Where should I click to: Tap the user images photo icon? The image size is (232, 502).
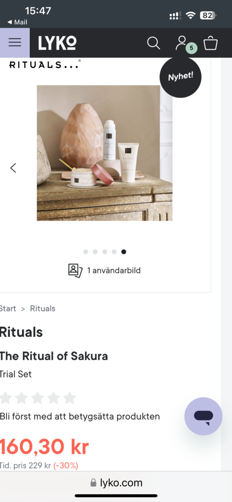(x=75, y=270)
